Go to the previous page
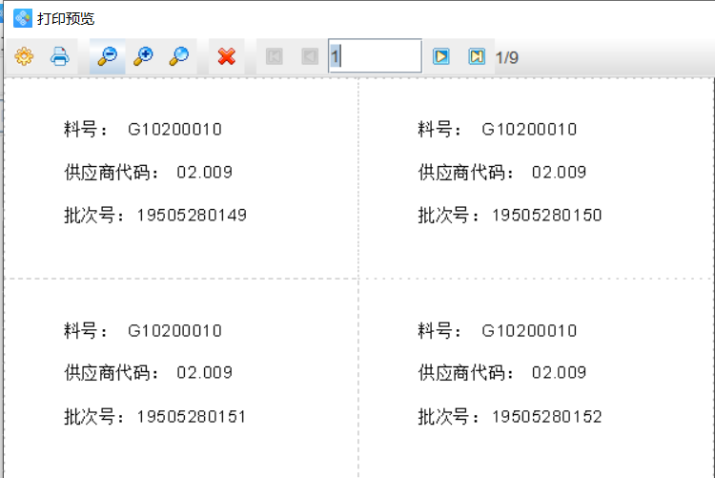 coord(309,56)
